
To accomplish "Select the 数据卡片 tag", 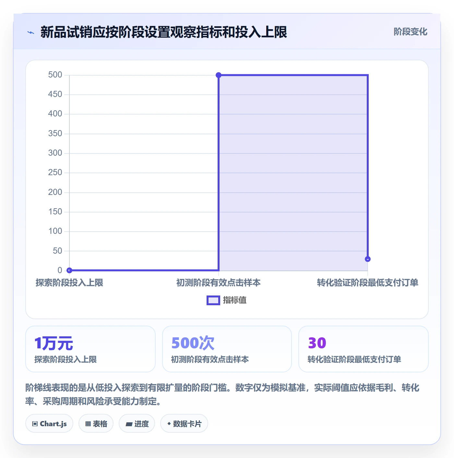I will [x=184, y=424].
